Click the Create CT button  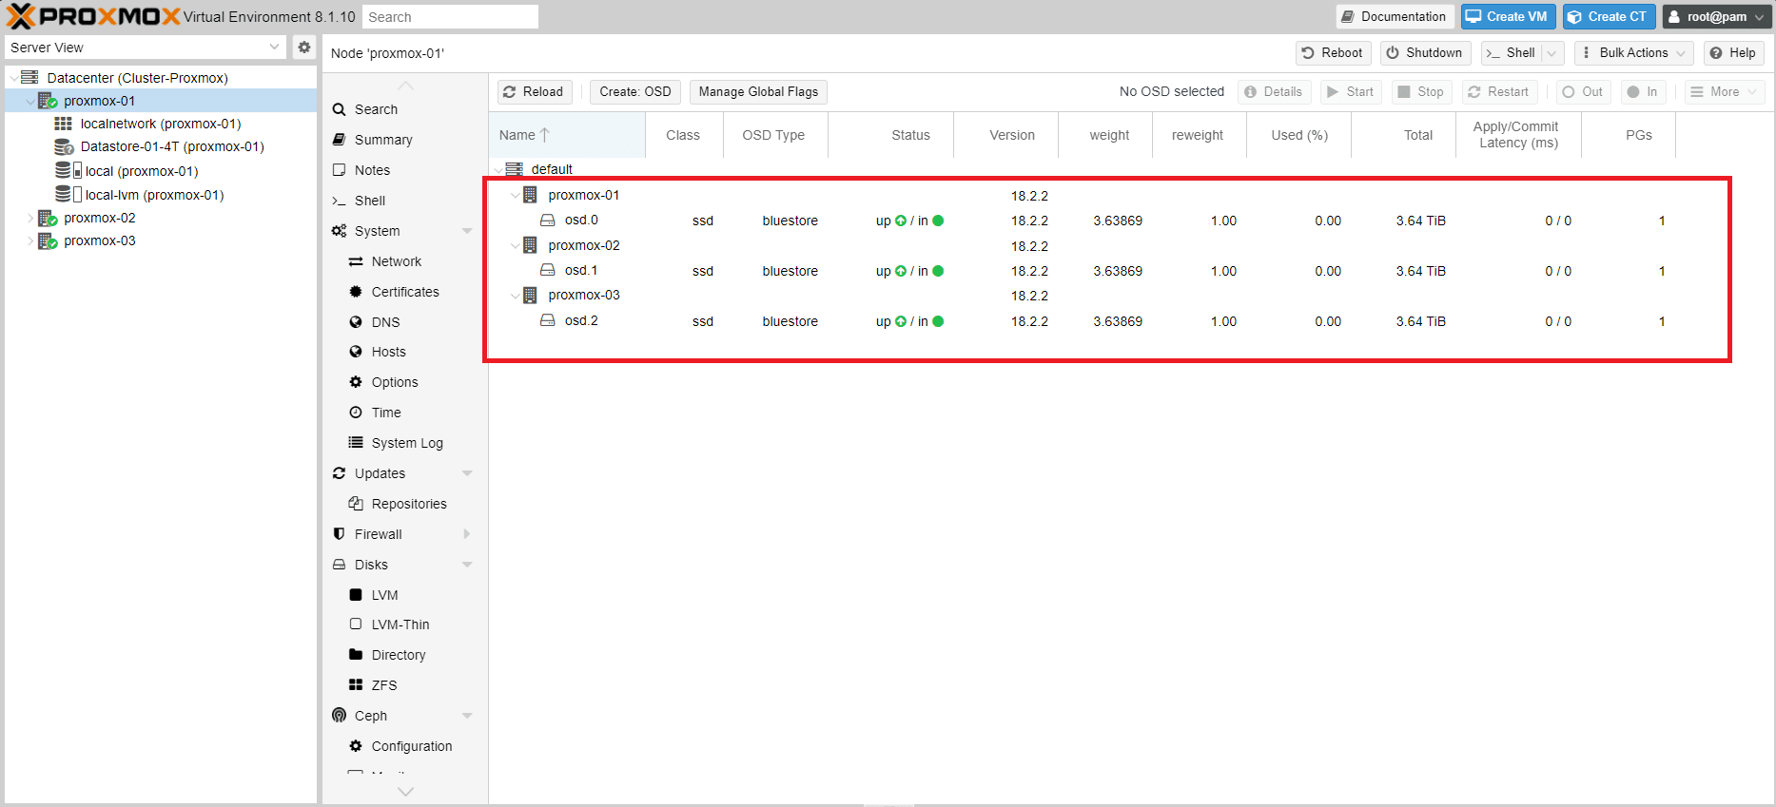(x=1610, y=17)
